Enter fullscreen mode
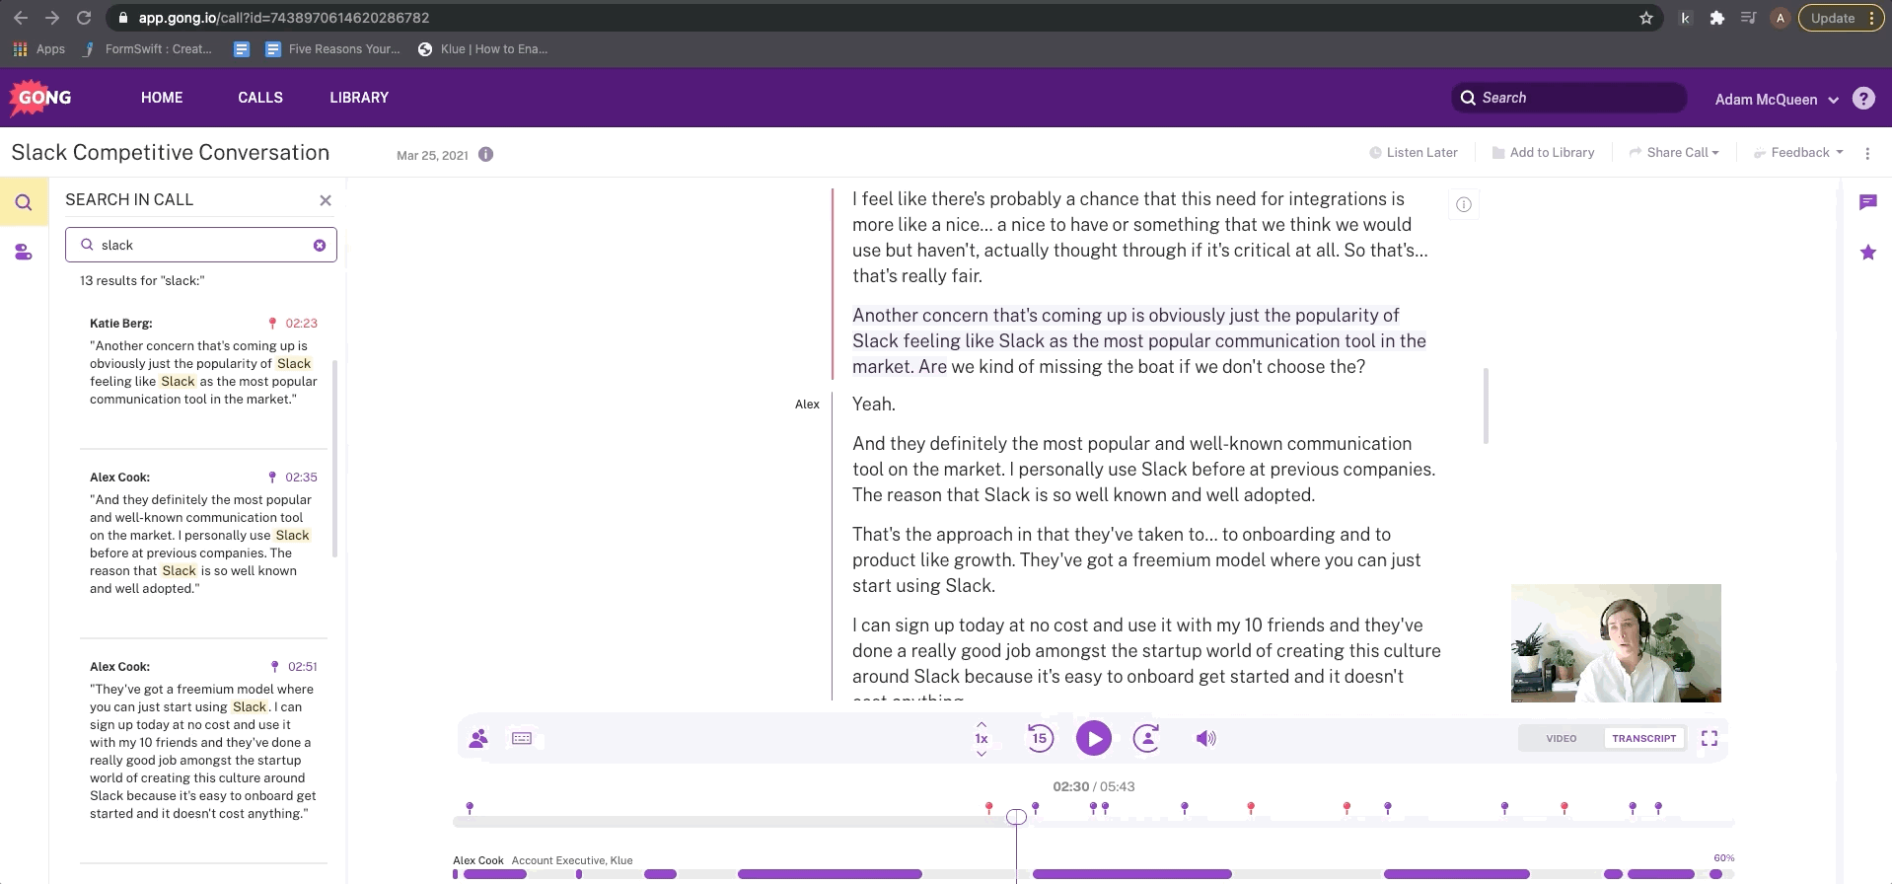Screen dimensions: 1892x884 [1710, 738]
